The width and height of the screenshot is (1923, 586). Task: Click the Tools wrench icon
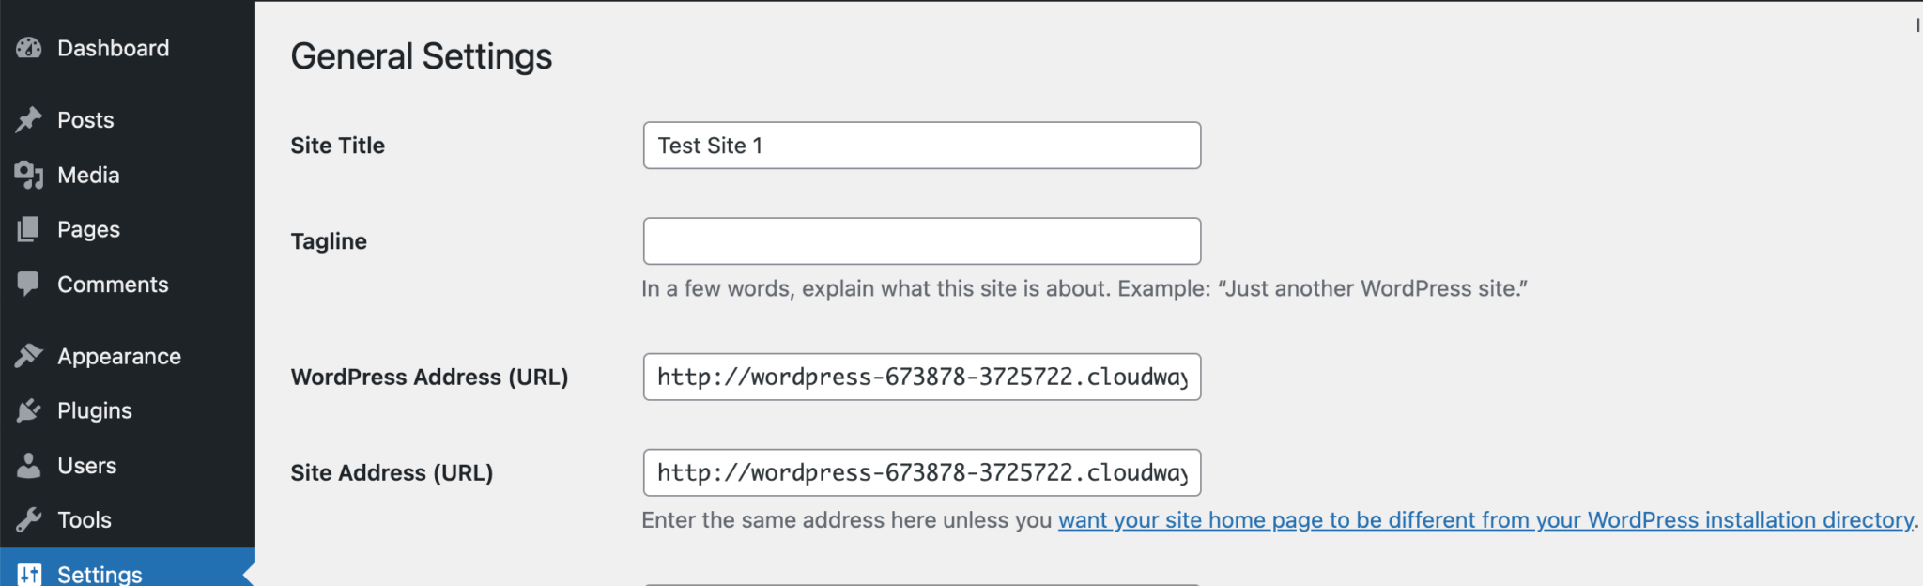tap(29, 519)
